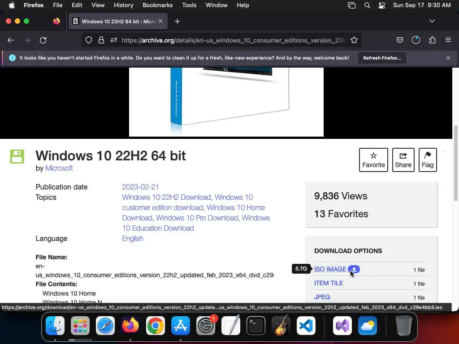Click the Windows 10 box cover image

click(x=226, y=102)
